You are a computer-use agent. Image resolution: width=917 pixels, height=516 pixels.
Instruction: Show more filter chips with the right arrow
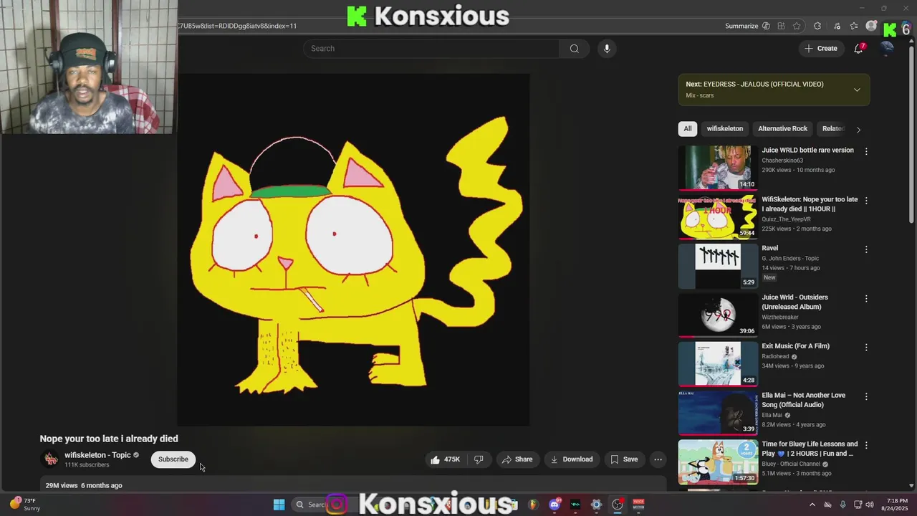[x=858, y=130]
